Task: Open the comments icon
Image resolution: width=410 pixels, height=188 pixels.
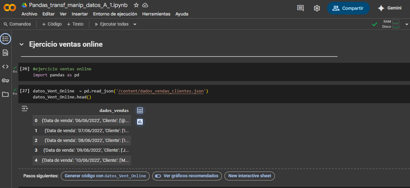Action: click(300, 8)
